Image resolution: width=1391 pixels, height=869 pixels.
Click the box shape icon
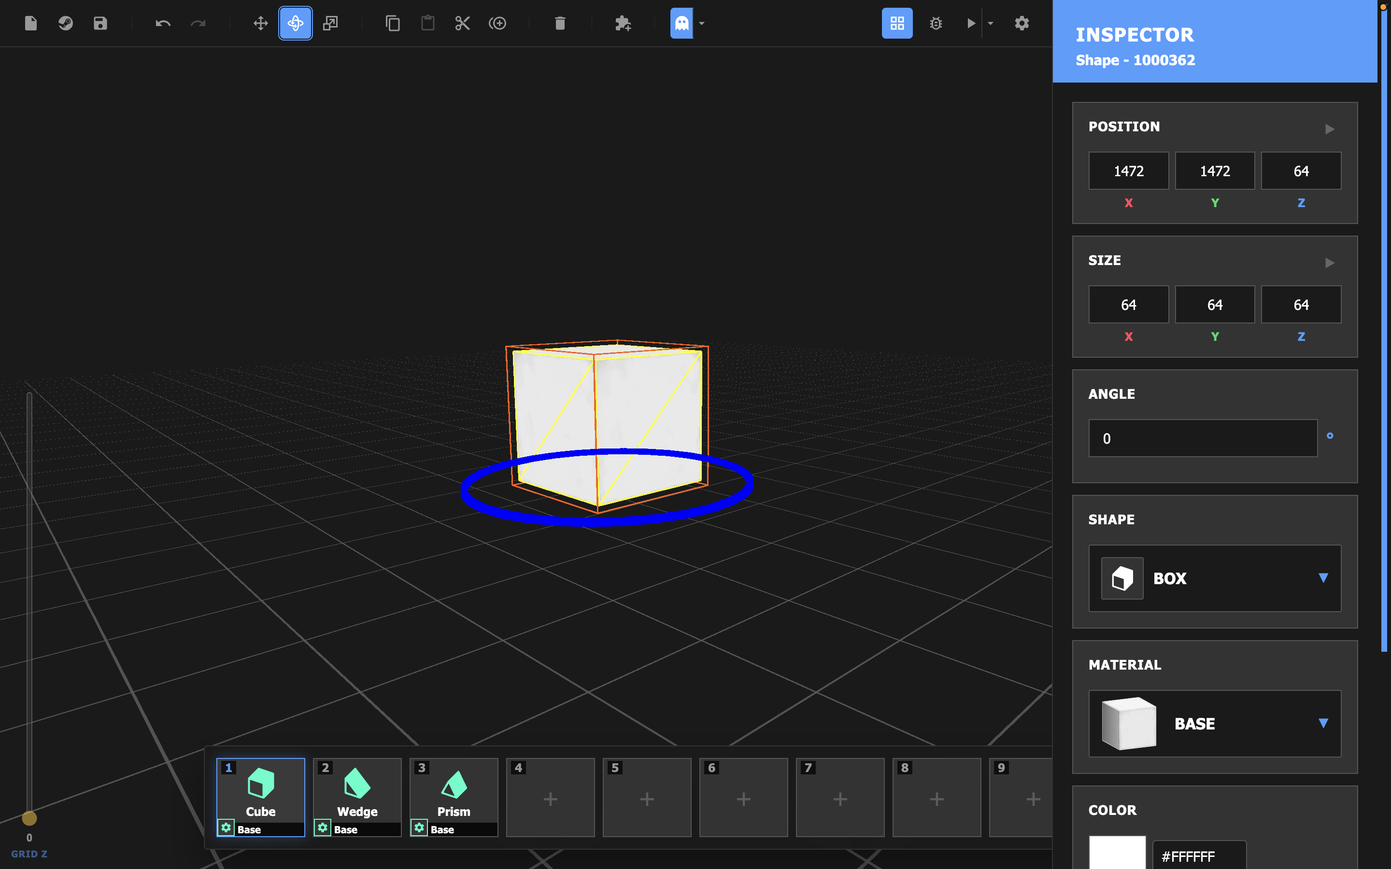pos(1122,578)
